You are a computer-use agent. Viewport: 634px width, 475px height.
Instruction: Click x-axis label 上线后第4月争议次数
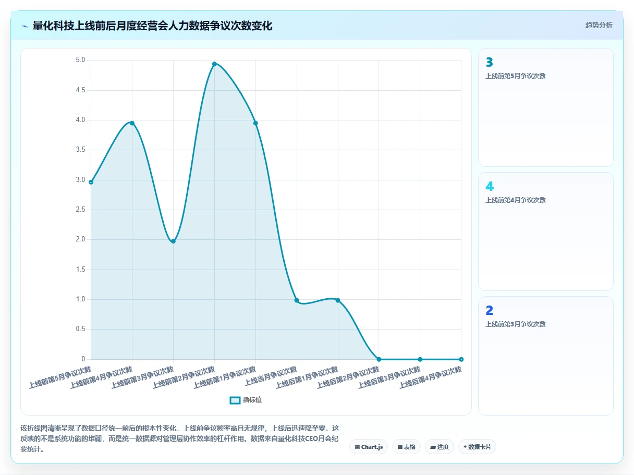(431, 377)
